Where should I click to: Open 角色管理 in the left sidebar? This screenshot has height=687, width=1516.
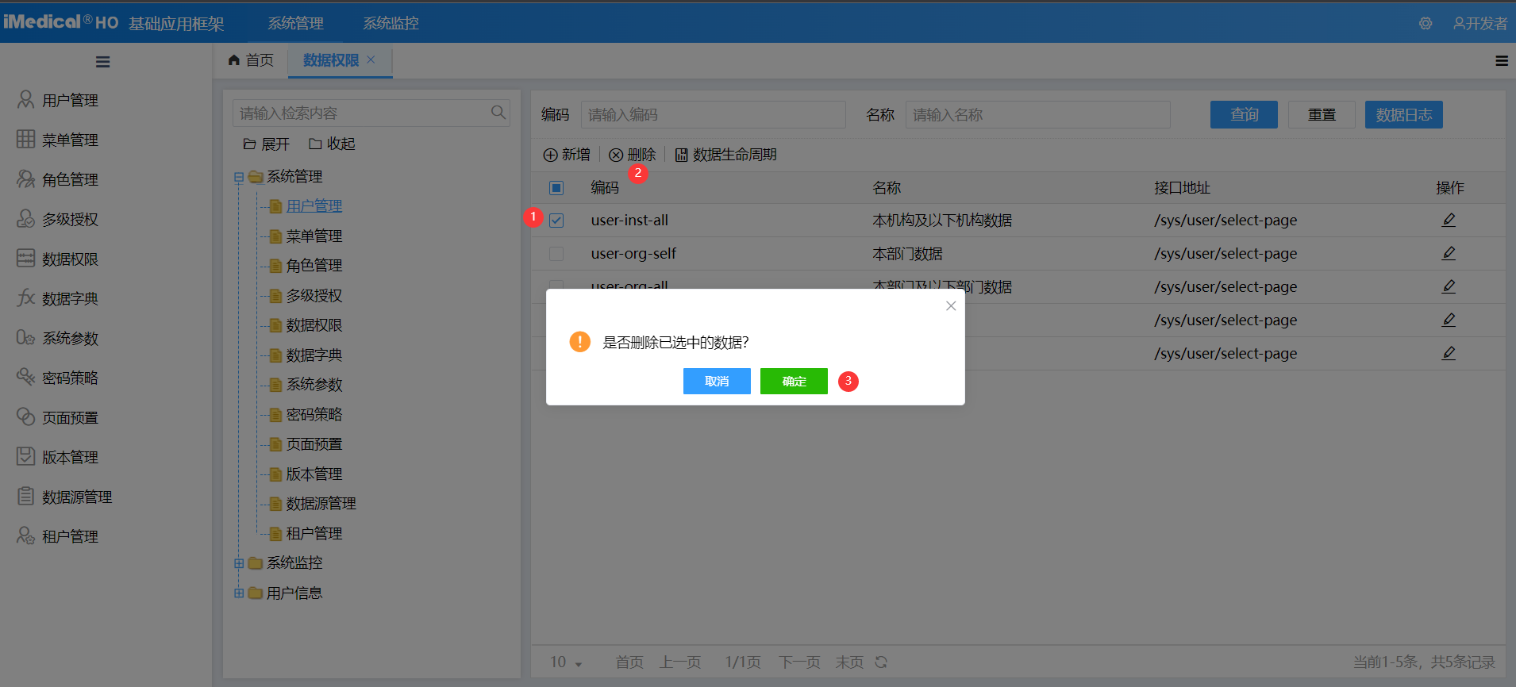point(70,179)
